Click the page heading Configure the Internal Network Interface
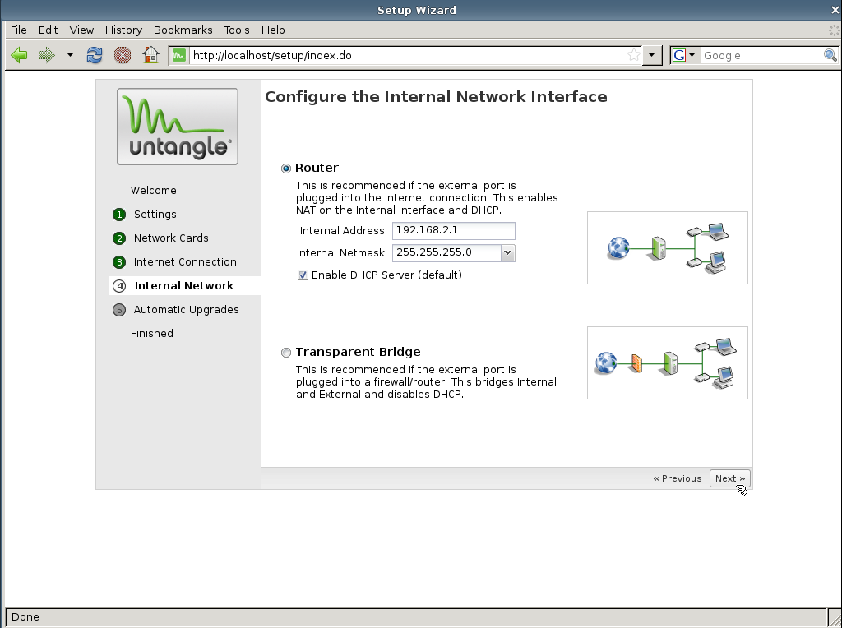842x628 pixels. coord(436,97)
